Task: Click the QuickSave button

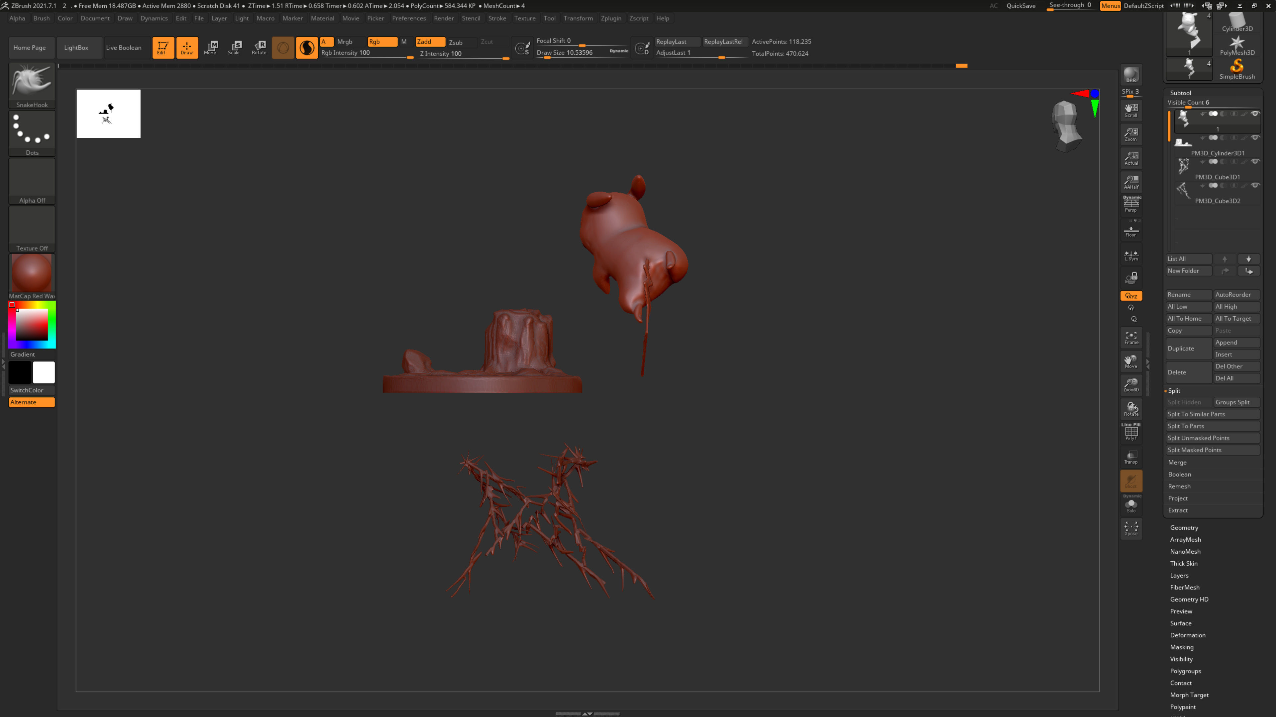Action: [1021, 6]
